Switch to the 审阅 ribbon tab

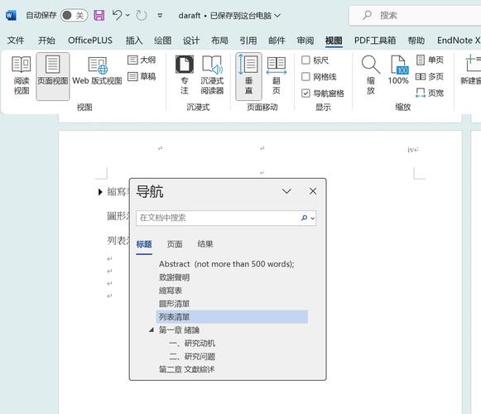[x=305, y=41]
